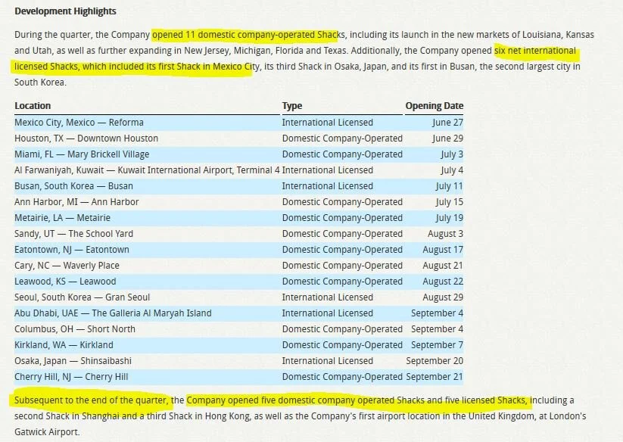Select 'Metairie, LA — Metairie' cell

[x=62, y=218]
